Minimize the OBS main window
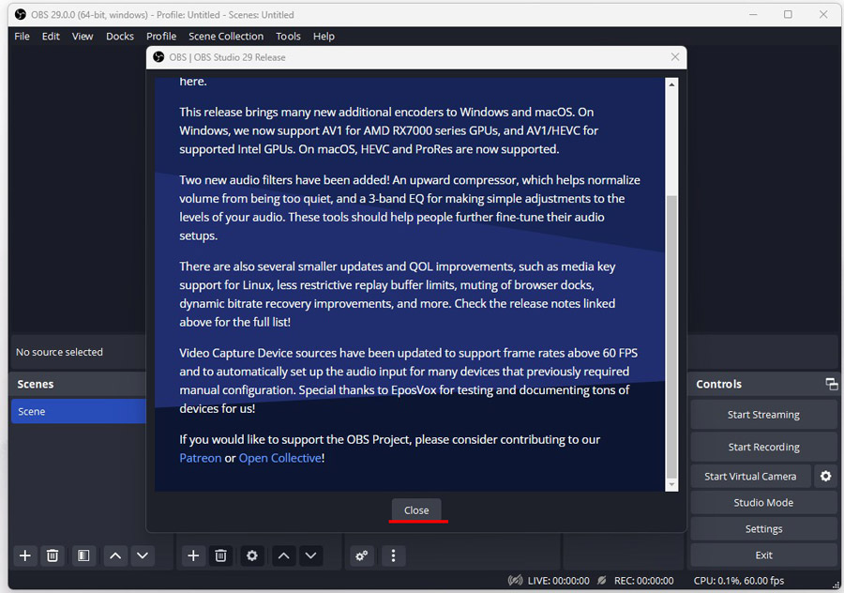This screenshot has height=593, width=844. [x=753, y=14]
